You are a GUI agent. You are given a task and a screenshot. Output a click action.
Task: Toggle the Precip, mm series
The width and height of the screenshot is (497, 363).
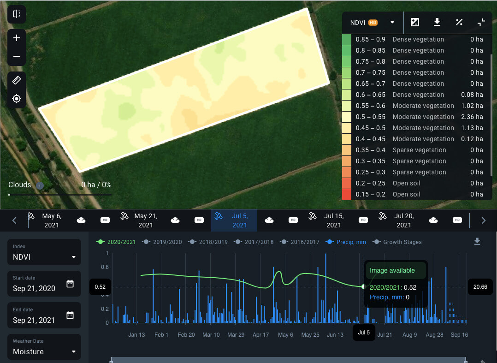345,242
